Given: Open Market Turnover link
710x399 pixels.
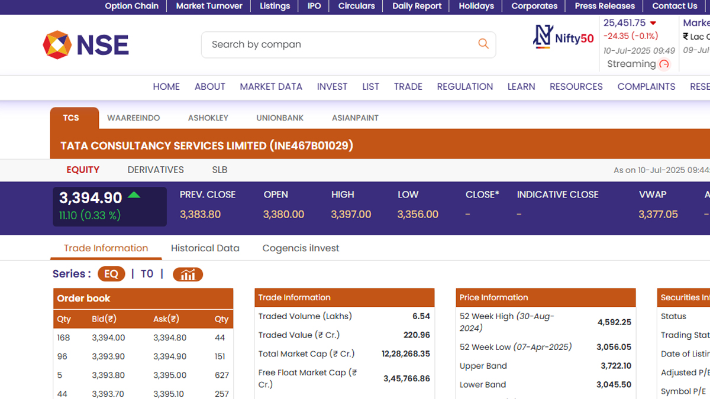Looking at the screenshot, I should pyautogui.click(x=209, y=6).
